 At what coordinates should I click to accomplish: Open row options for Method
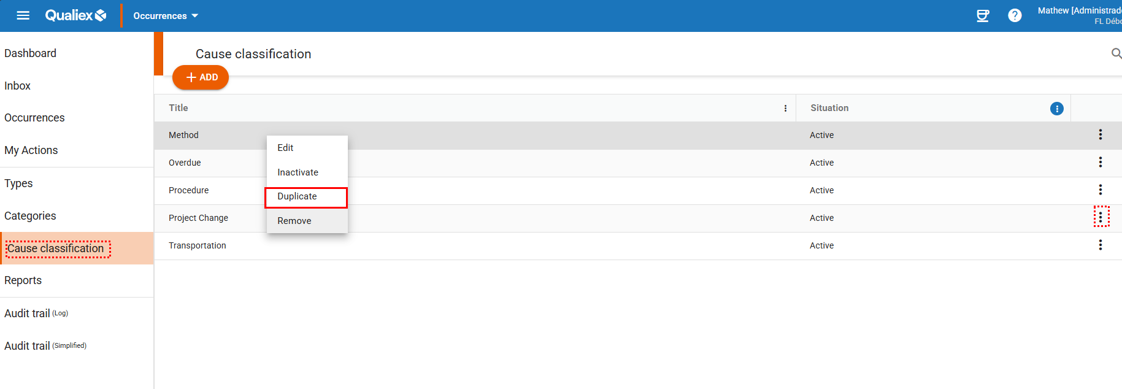pos(1100,134)
